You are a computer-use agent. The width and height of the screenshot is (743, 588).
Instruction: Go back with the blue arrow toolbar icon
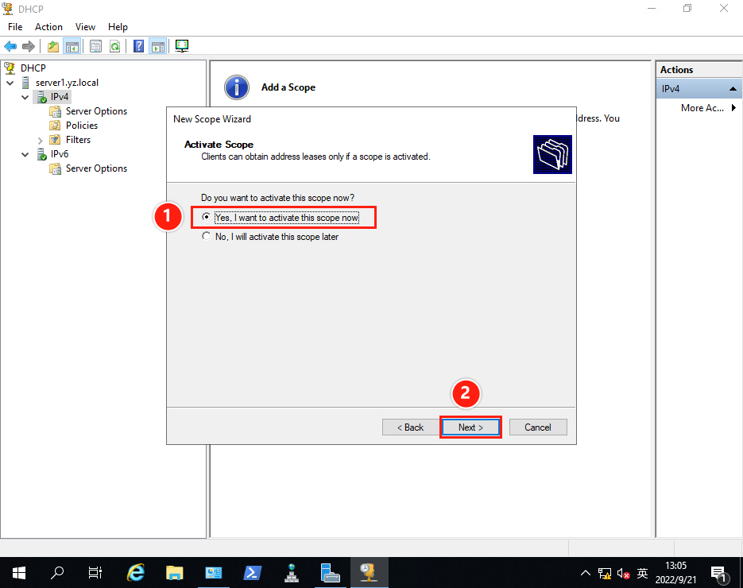pos(10,46)
